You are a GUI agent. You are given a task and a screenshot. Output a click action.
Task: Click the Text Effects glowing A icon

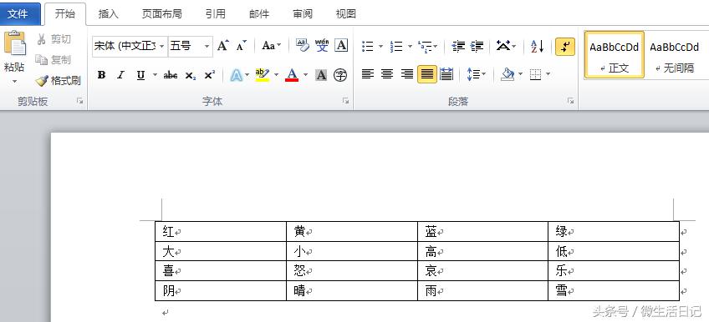236,75
